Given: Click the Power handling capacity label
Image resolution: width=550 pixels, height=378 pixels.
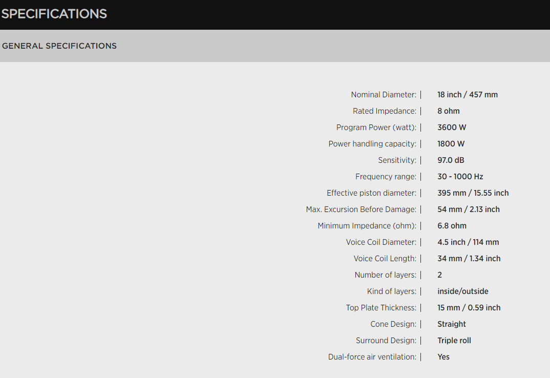Looking at the screenshot, I should [372, 144].
